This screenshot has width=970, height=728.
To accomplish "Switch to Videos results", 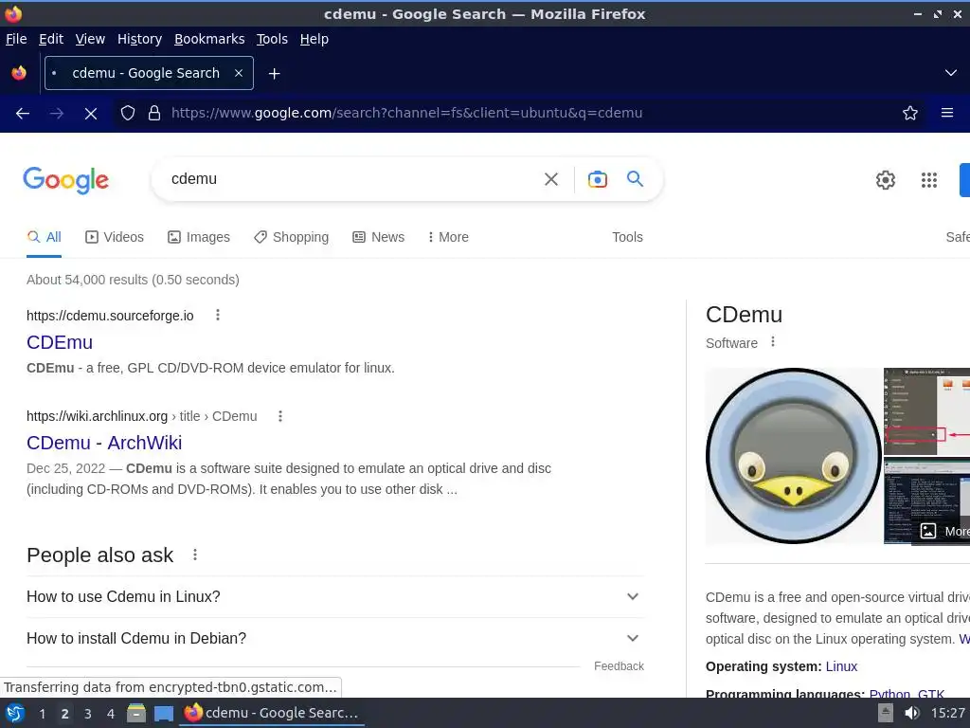I will [x=115, y=237].
